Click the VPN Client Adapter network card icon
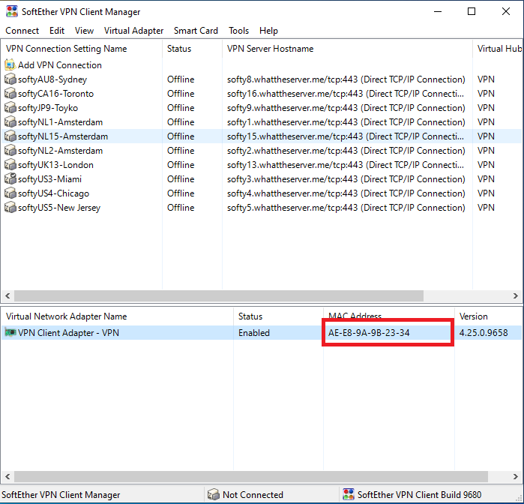 pos(10,333)
